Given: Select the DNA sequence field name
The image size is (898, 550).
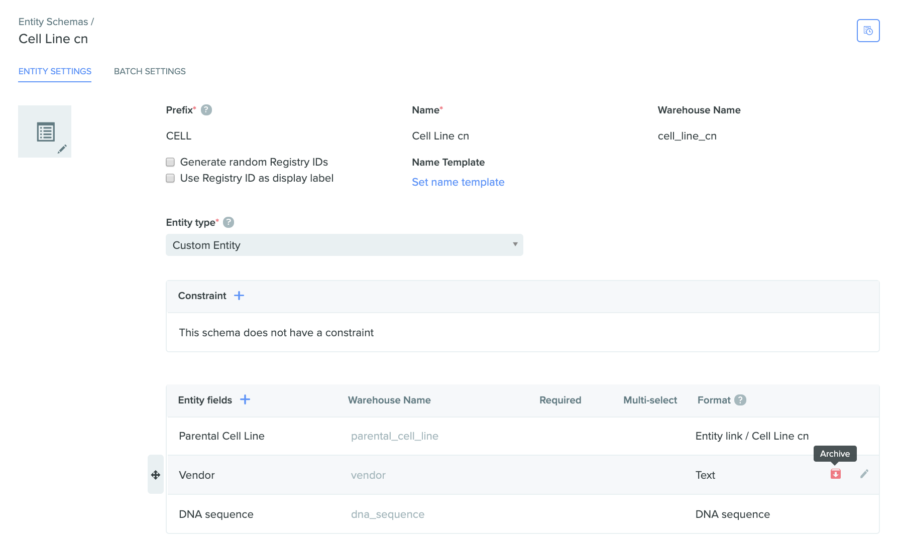Looking at the screenshot, I should [216, 514].
